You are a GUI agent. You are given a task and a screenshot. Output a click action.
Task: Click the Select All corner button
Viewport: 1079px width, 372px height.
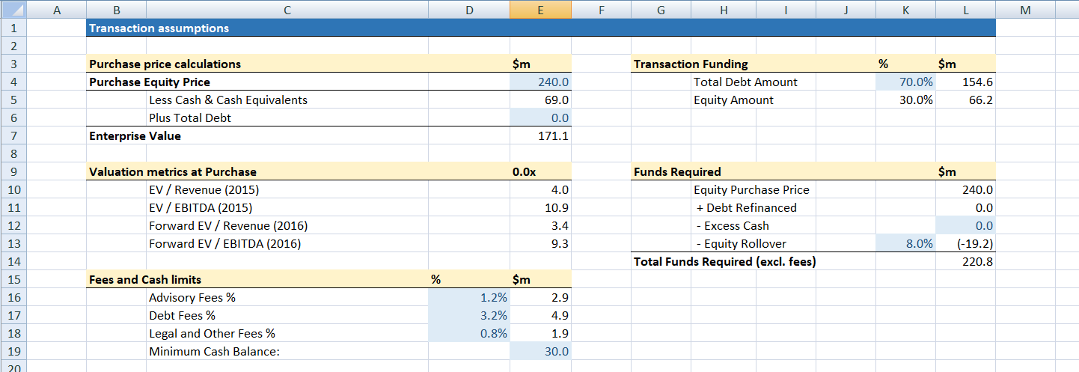pyautogui.click(x=14, y=10)
